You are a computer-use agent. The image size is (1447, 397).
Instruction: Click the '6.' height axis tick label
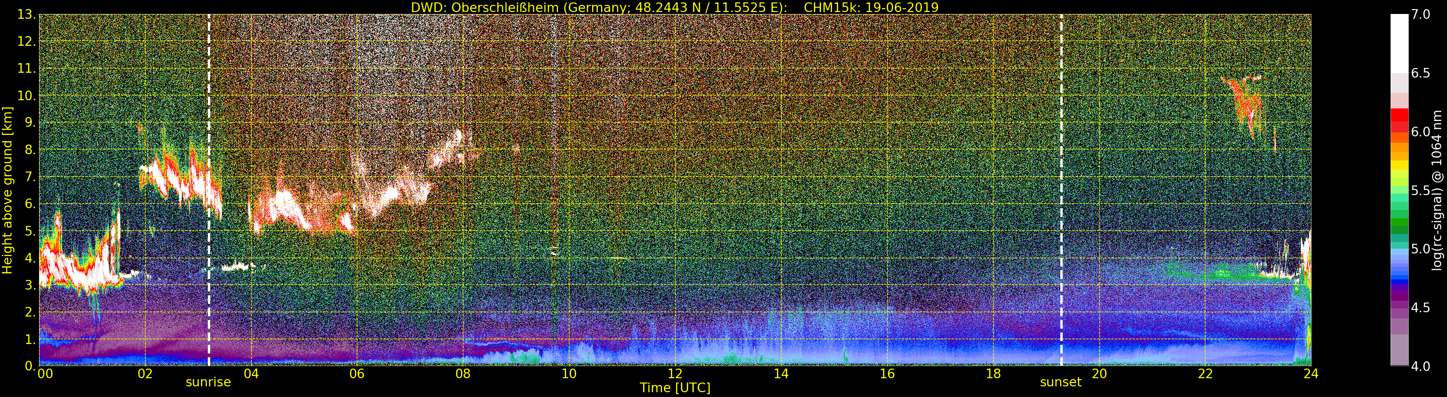point(30,204)
